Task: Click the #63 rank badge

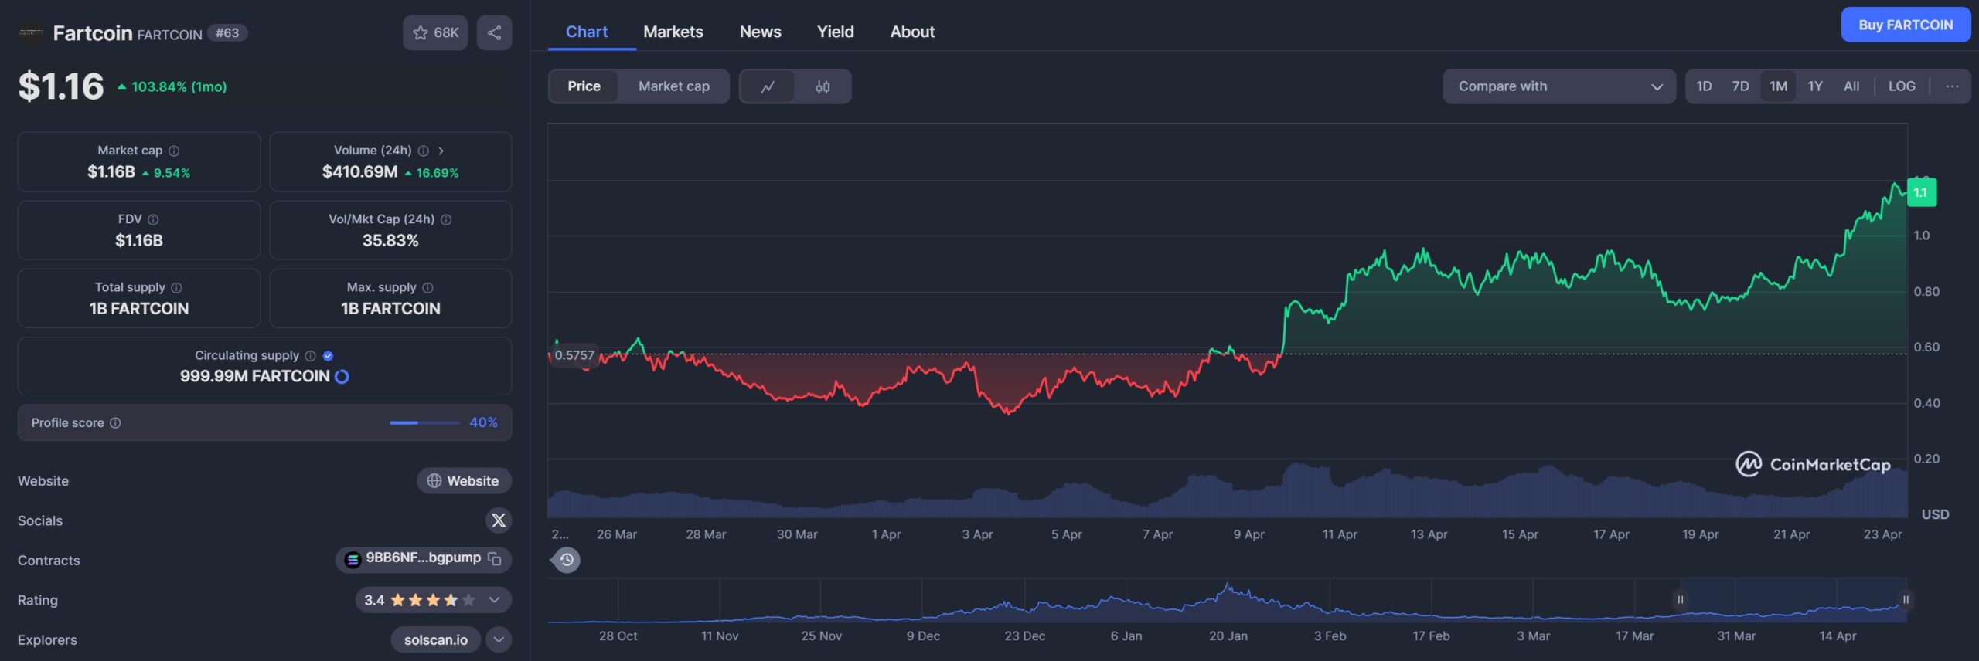Action: coord(227,33)
